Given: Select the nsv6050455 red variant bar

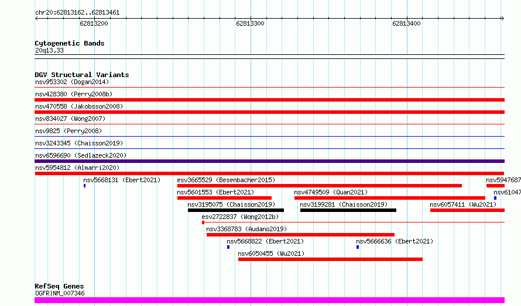Looking at the screenshot, I should tap(331, 259).
